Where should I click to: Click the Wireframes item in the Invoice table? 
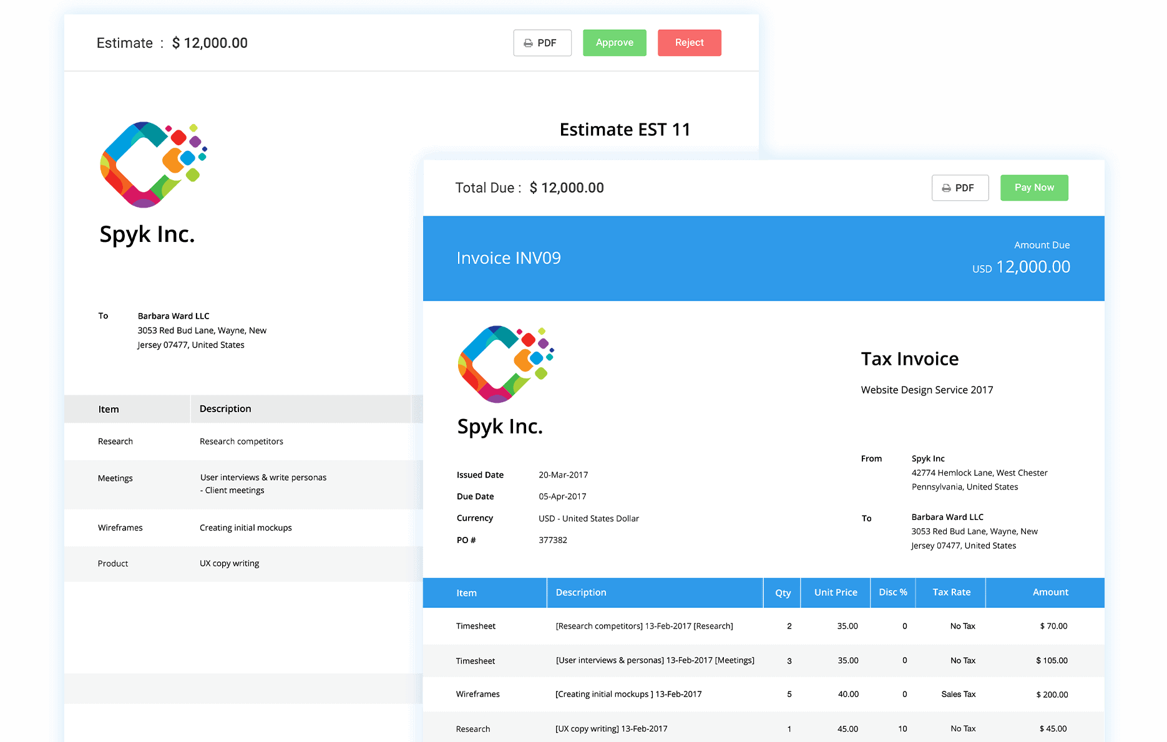(478, 694)
